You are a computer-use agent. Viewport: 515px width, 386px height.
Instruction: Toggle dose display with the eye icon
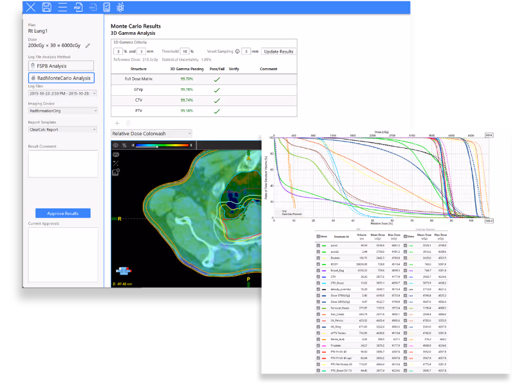[116, 145]
